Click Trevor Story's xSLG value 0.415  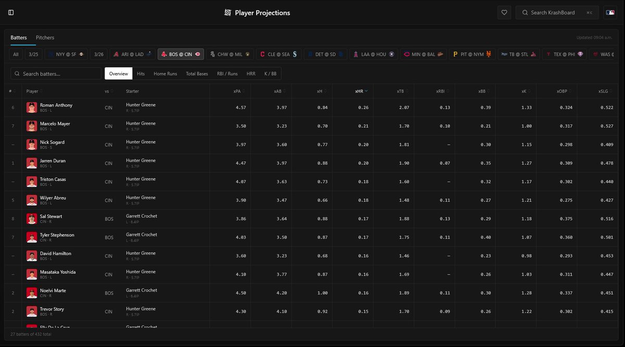(608, 312)
